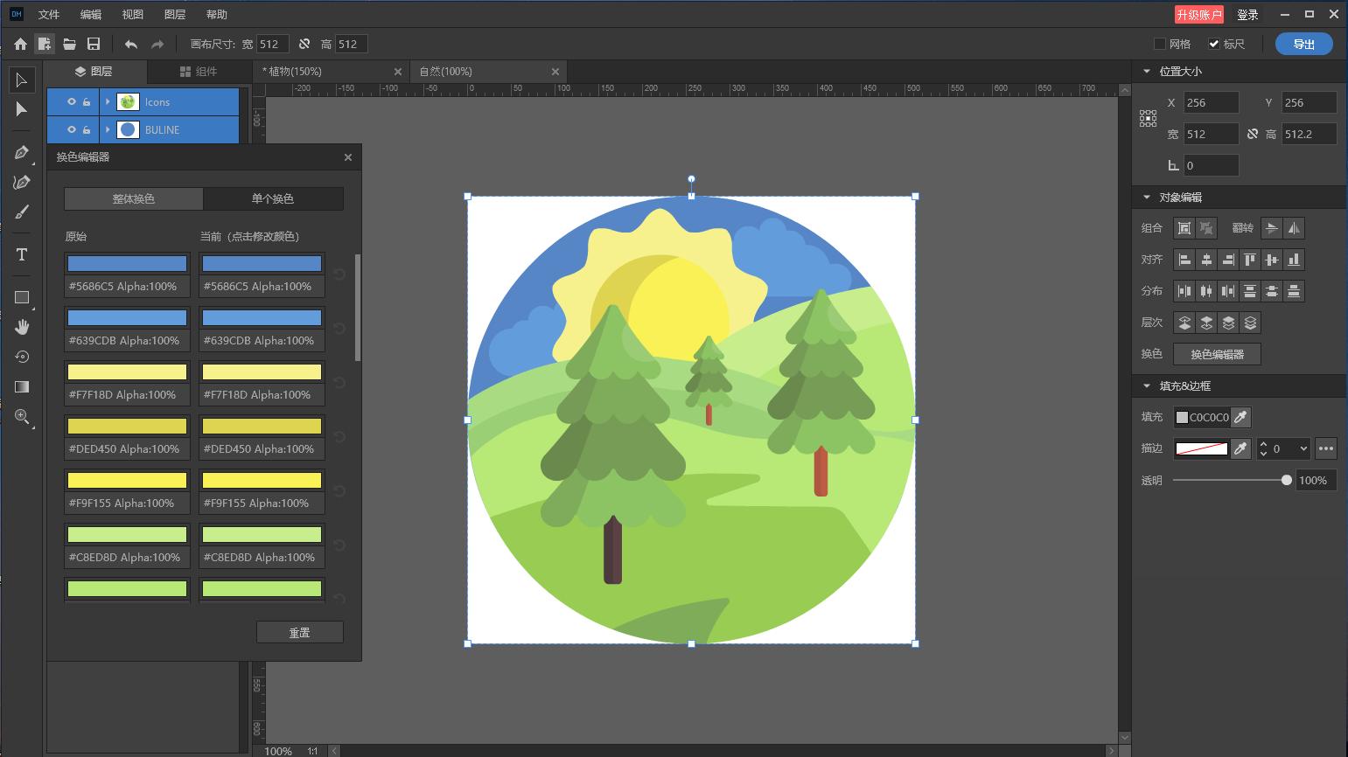Toggle visibility of the Icons layer
The image size is (1348, 757).
click(x=73, y=101)
